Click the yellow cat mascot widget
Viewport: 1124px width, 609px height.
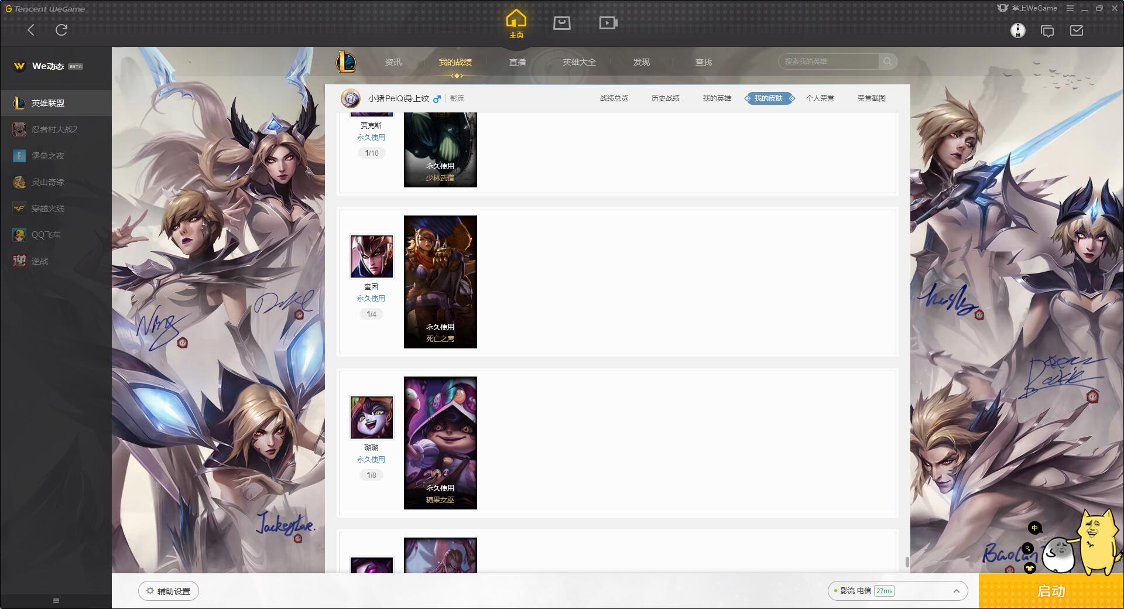pyautogui.click(x=1099, y=542)
